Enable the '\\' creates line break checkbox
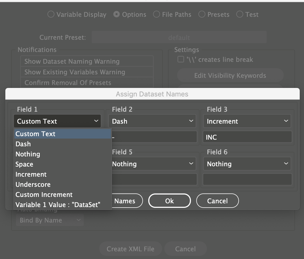The height and width of the screenshot is (259, 304). 181,59
